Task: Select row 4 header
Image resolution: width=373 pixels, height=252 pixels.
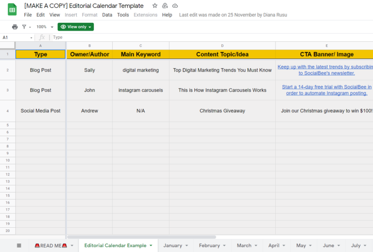Action: pos(8,111)
